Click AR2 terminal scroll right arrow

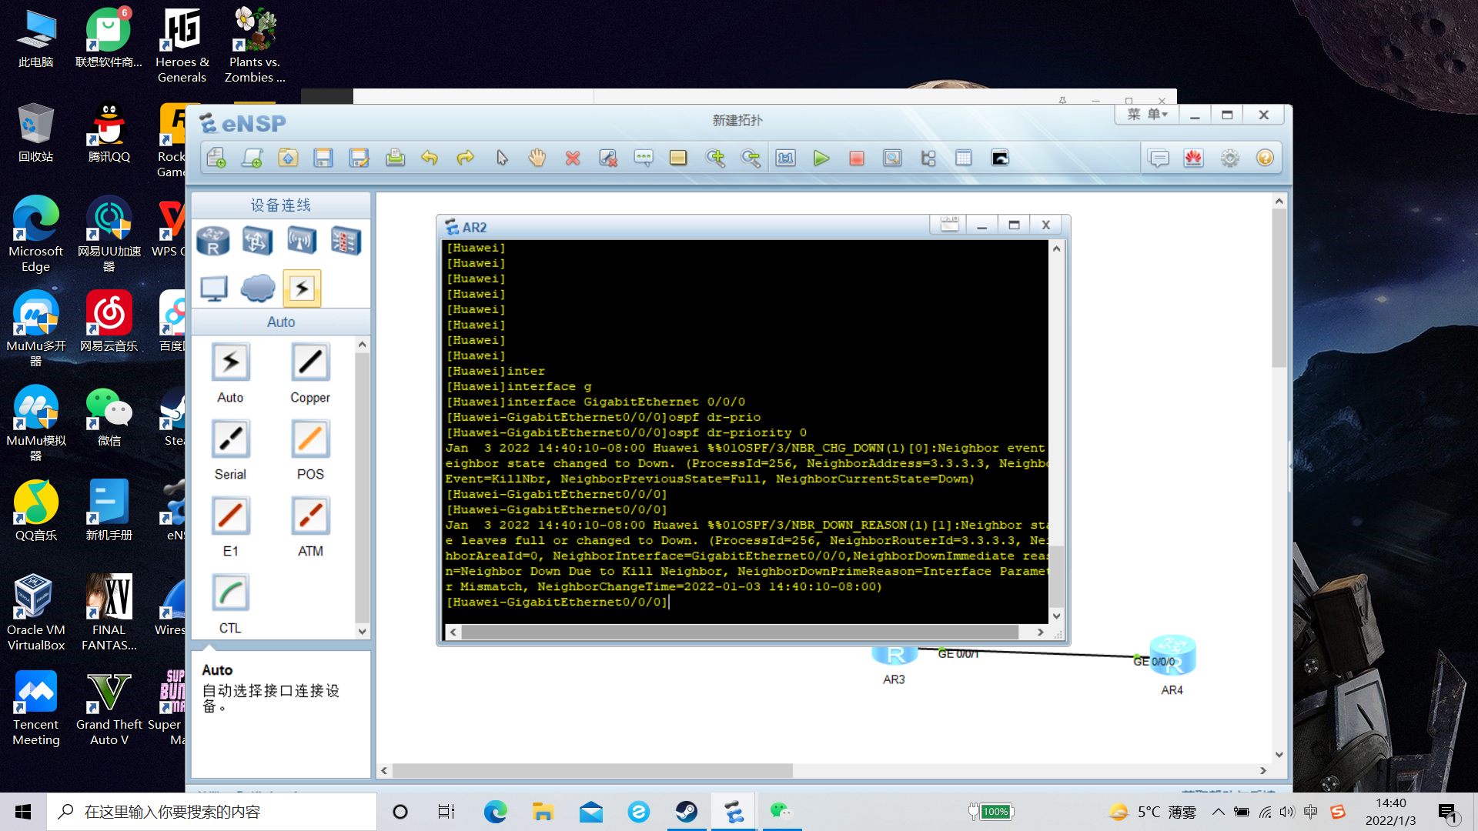pos(1041,632)
